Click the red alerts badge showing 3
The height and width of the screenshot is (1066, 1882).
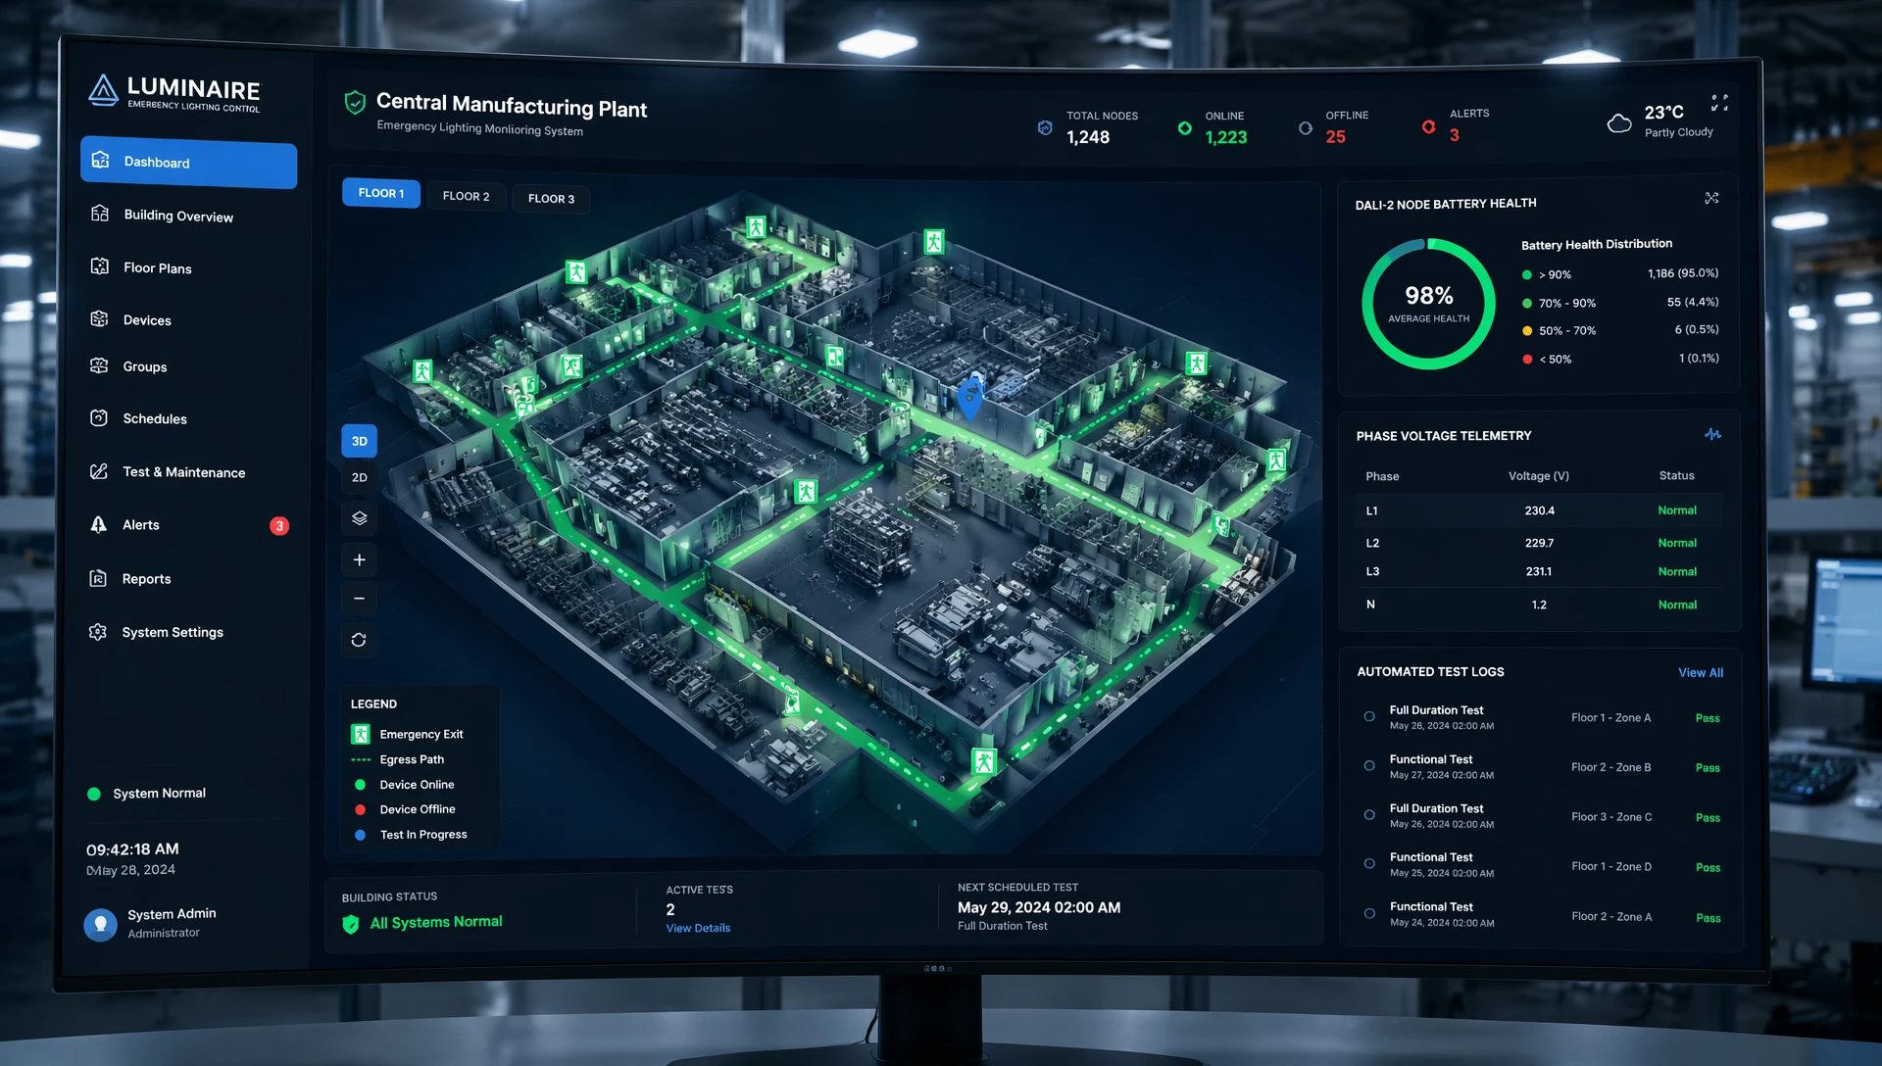coord(279,526)
